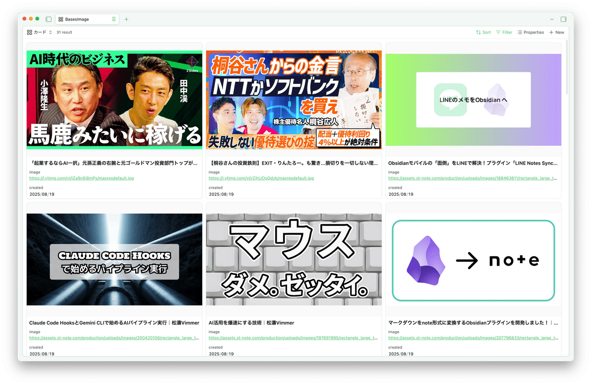Click the title 【桐谷さんの投資鉄則】EXIT
592x385 pixels.
tap(294, 163)
